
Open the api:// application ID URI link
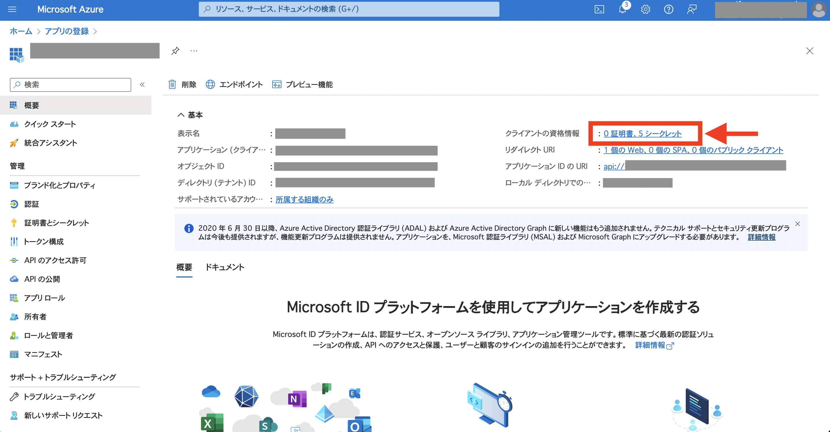pos(614,166)
